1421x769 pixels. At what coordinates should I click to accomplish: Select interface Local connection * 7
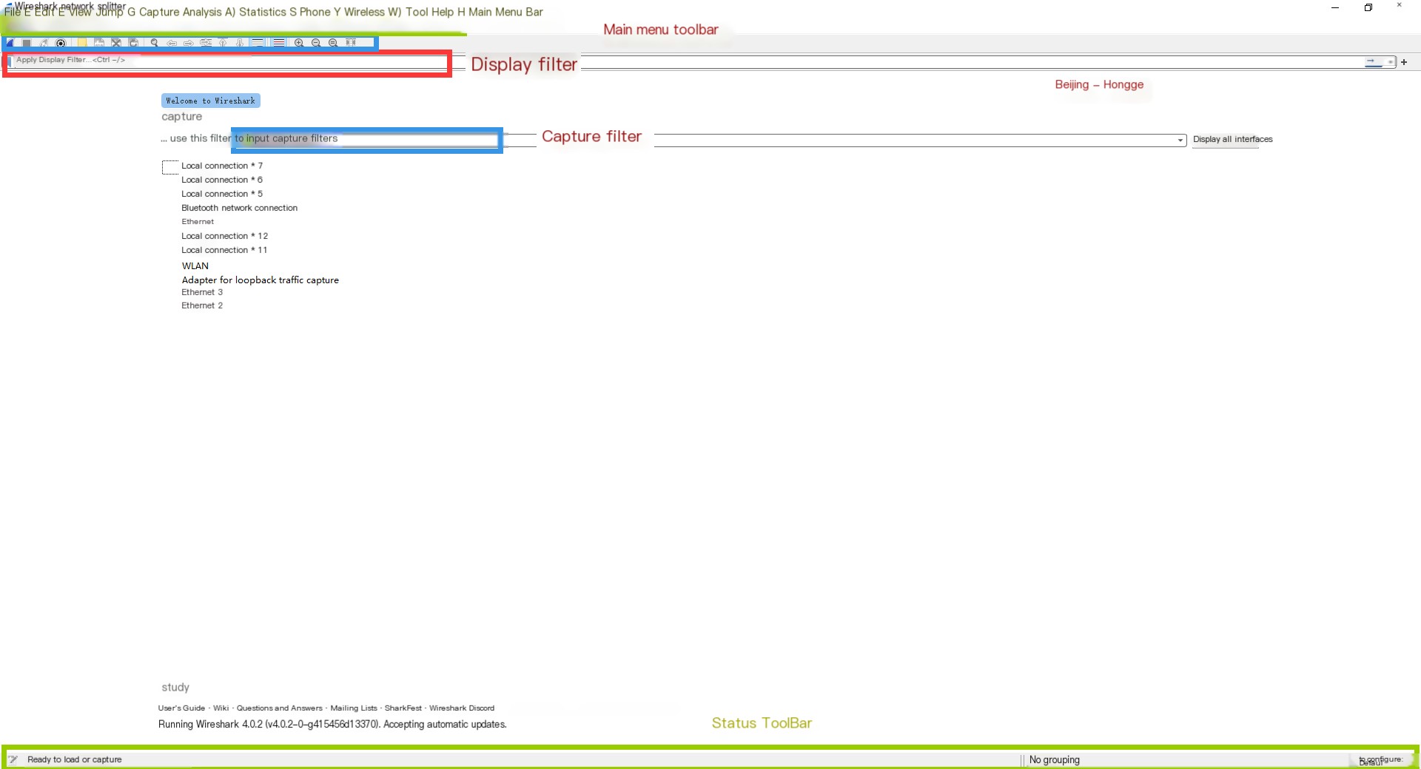point(222,166)
